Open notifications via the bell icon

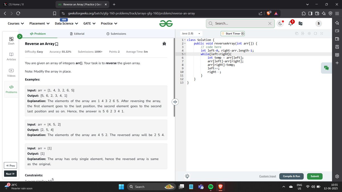click(290, 23)
